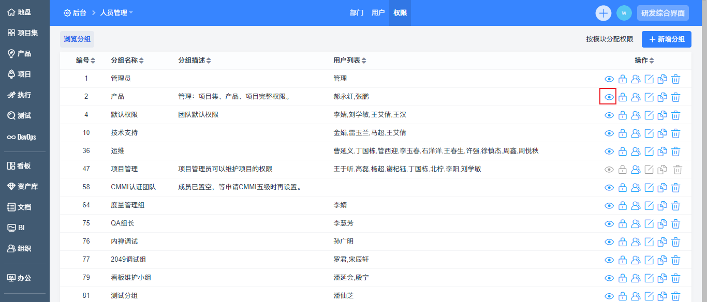Click the eye view icon for 产品 group
Image resolution: width=707 pixels, height=302 pixels.
pos(609,97)
